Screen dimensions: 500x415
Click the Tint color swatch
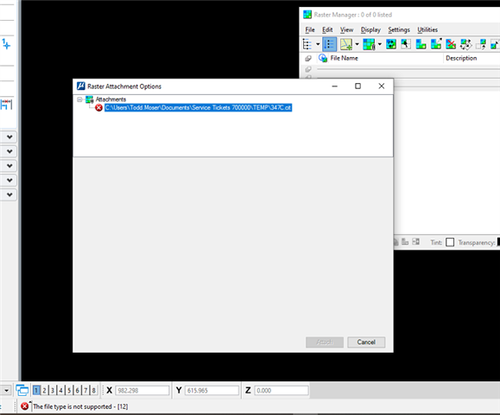click(x=450, y=242)
